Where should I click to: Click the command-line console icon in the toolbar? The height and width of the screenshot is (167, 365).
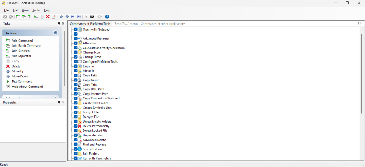tap(92, 17)
